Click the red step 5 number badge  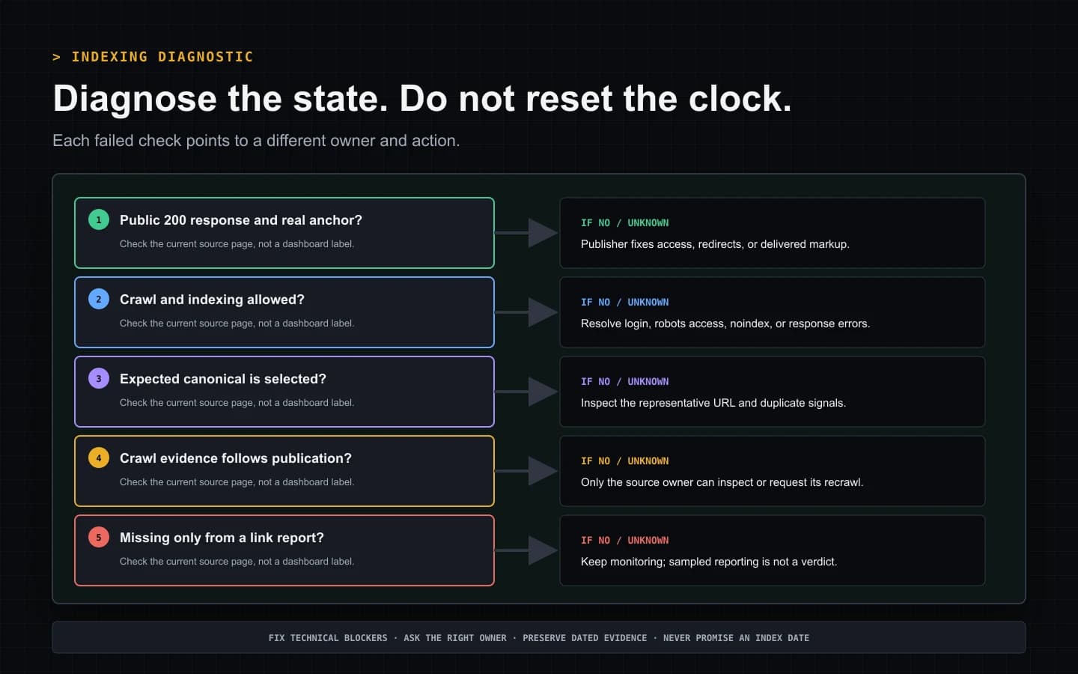point(99,537)
